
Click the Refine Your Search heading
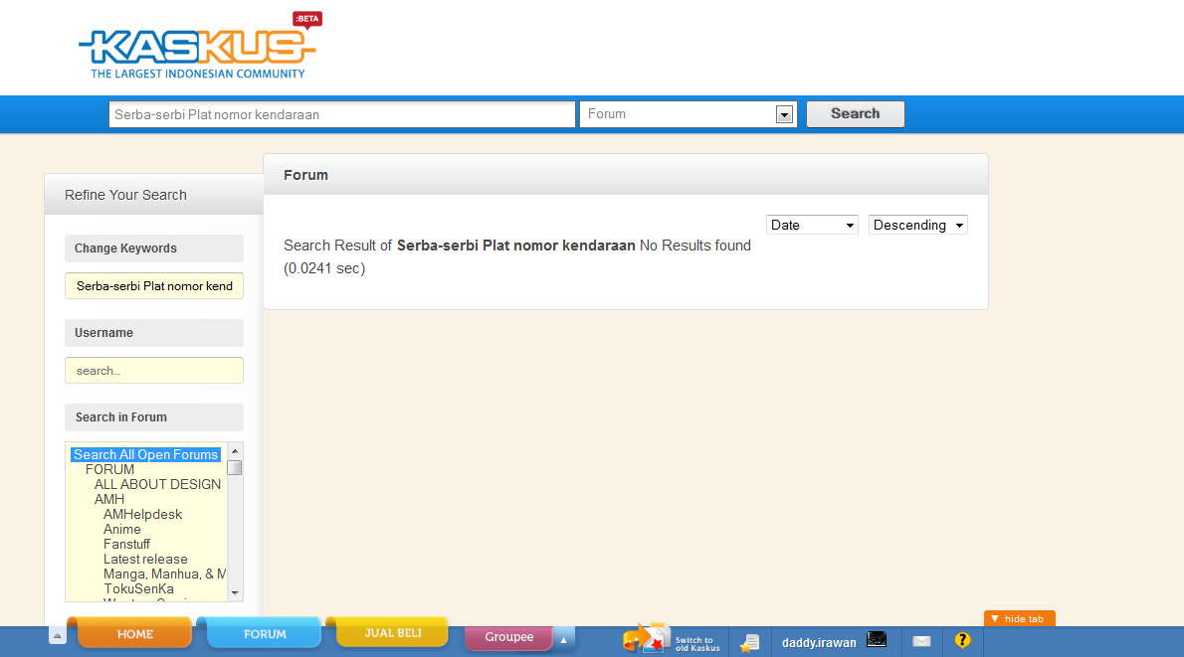[x=125, y=195]
